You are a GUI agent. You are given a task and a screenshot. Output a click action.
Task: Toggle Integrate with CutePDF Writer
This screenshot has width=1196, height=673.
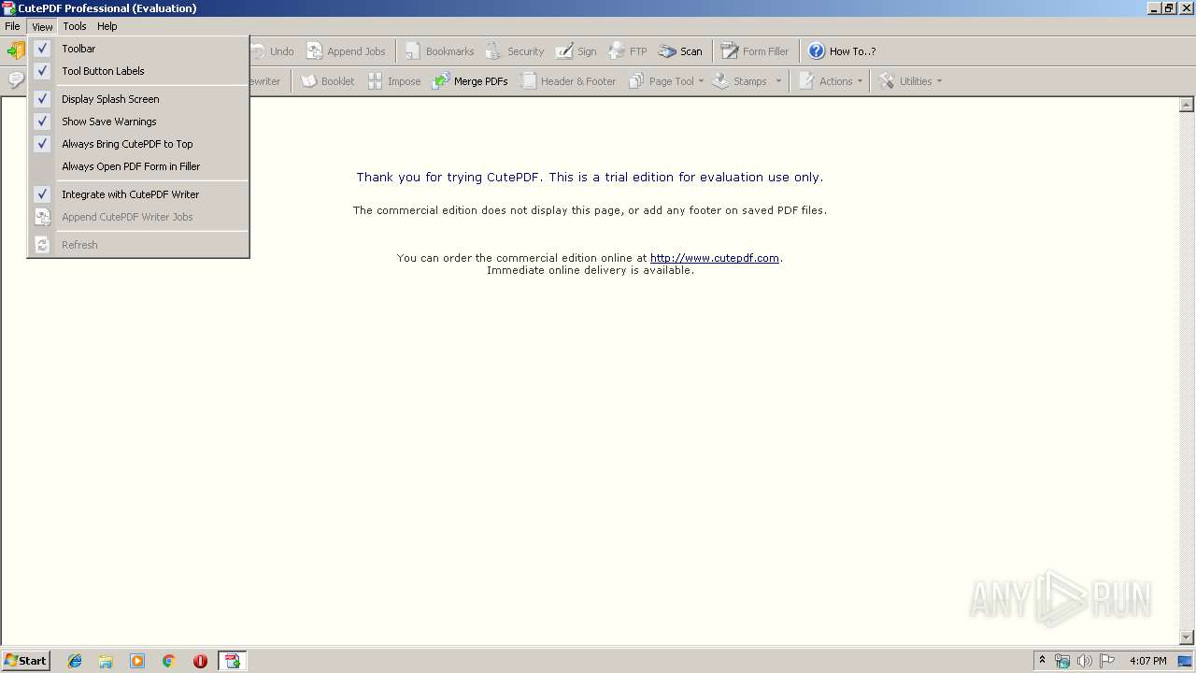click(138, 194)
